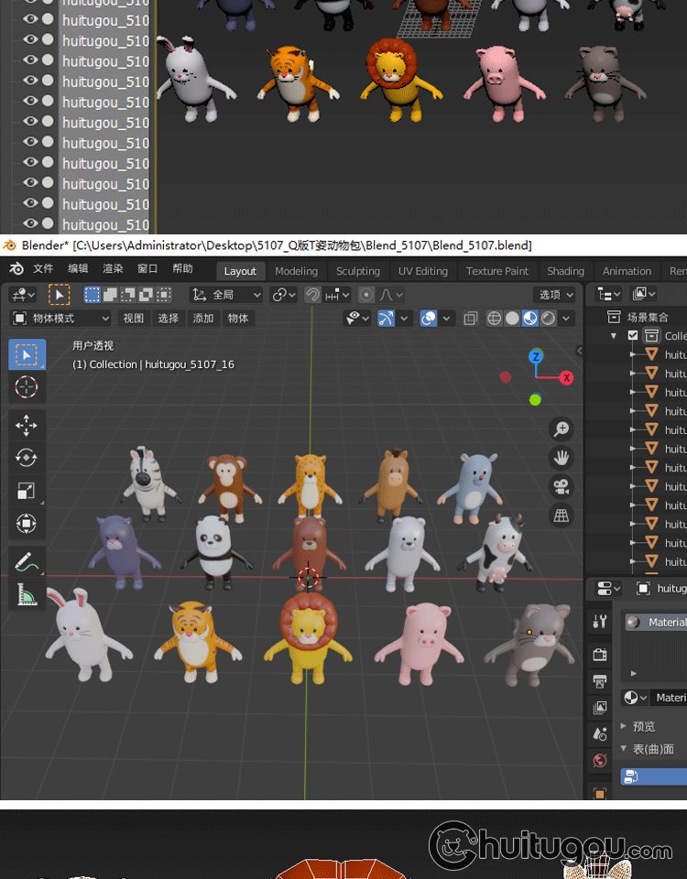Click the red X axis gizmo ball
The height and width of the screenshot is (879, 687).
coord(566,377)
